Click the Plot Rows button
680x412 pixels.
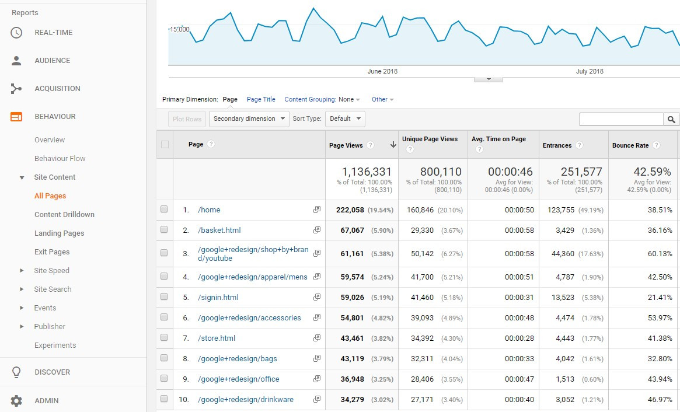pyautogui.click(x=187, y=119)
